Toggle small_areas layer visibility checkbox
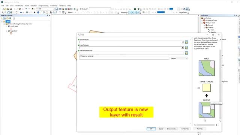The image size is (240, 135). pos(9,26)
